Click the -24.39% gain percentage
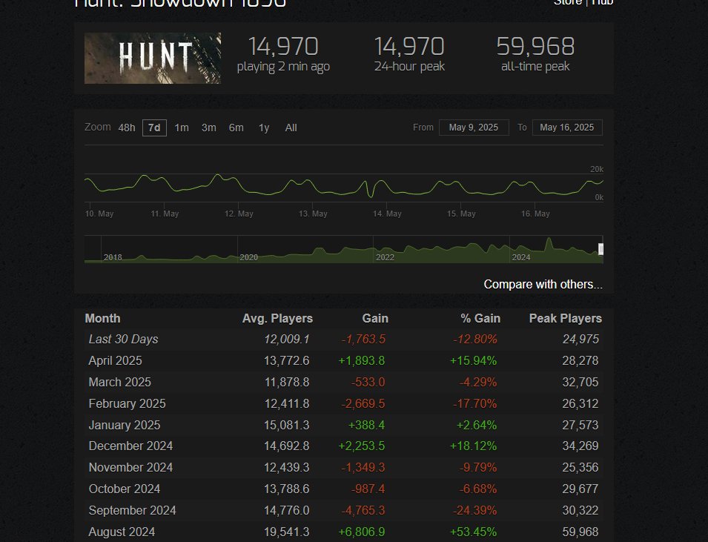 pyautogui.click(x=475, y=510)
